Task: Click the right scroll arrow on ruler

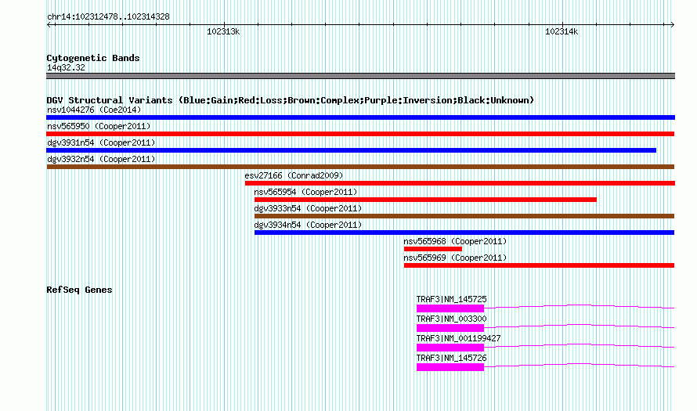Action: click(672, 24)
